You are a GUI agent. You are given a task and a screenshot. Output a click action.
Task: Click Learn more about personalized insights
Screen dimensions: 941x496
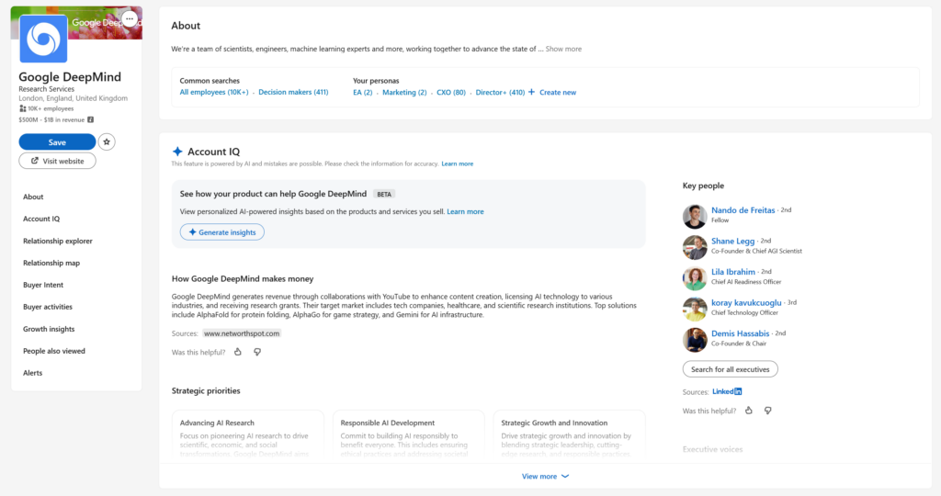tap(465, 211)
